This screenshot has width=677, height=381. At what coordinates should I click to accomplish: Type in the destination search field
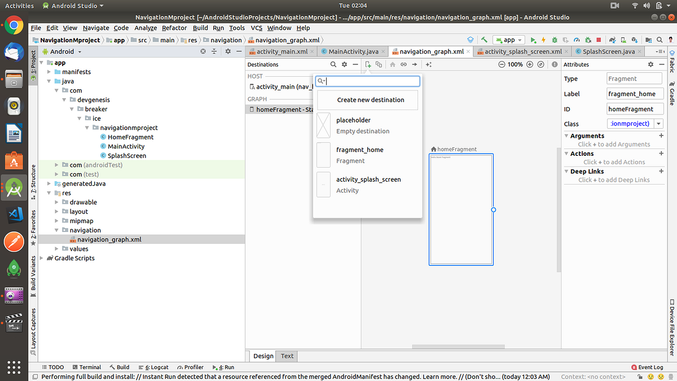click(367, 81)
